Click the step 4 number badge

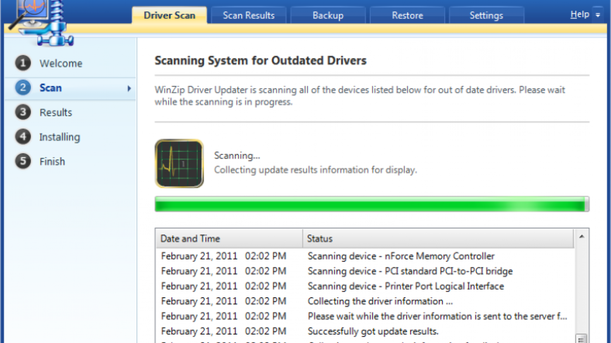(x=23, y=137)
